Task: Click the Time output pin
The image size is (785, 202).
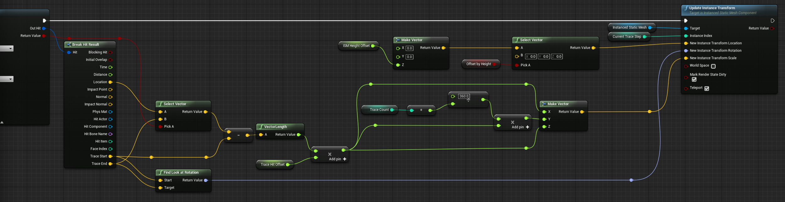Action: coord(111,67)
